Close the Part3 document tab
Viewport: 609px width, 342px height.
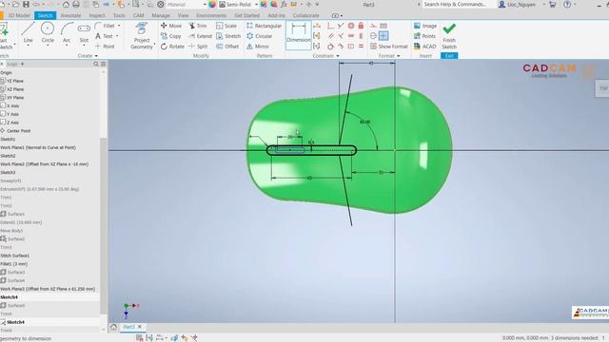point(140,327)
